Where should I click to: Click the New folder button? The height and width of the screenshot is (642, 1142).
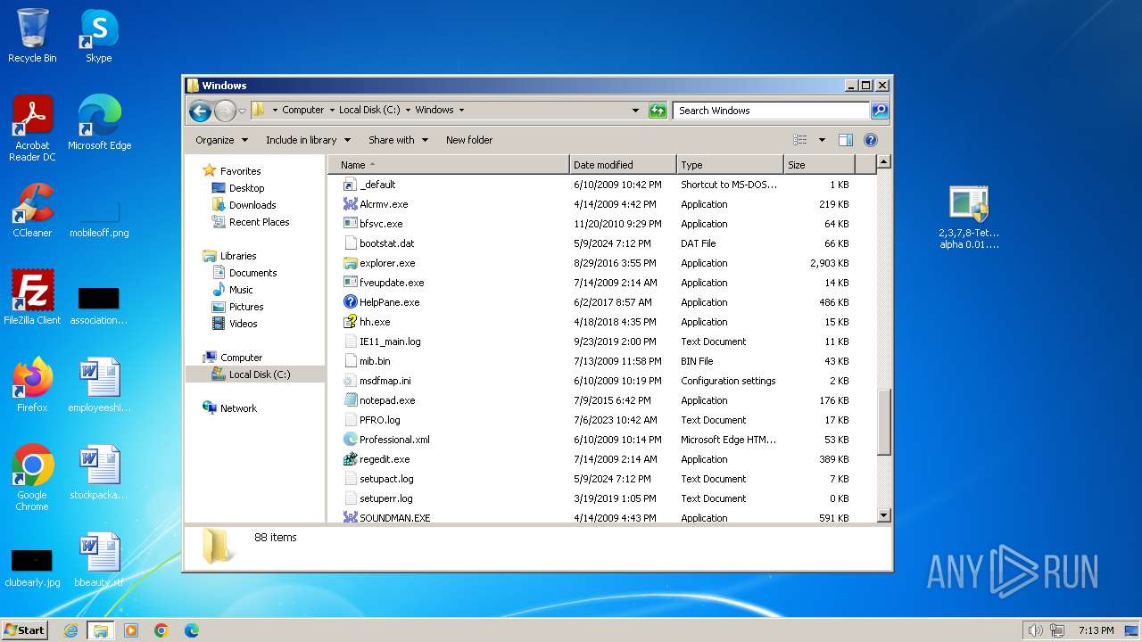(x=469, y=140)
